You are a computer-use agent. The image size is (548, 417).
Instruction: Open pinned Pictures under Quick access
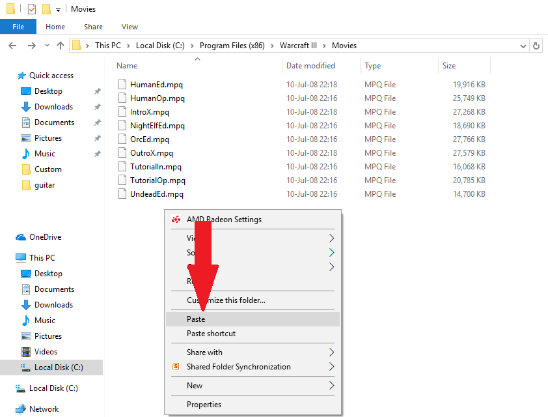[48, 138]
